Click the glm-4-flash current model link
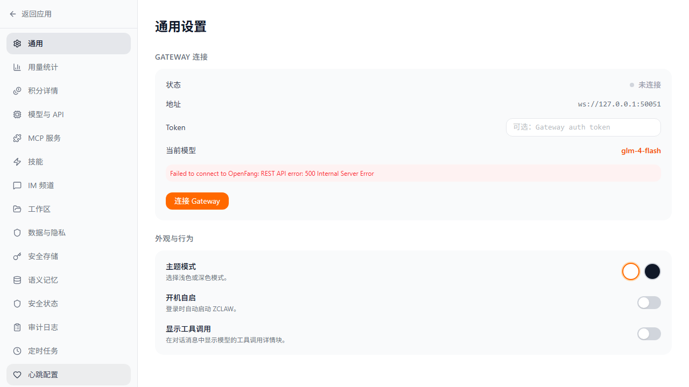 641,150
